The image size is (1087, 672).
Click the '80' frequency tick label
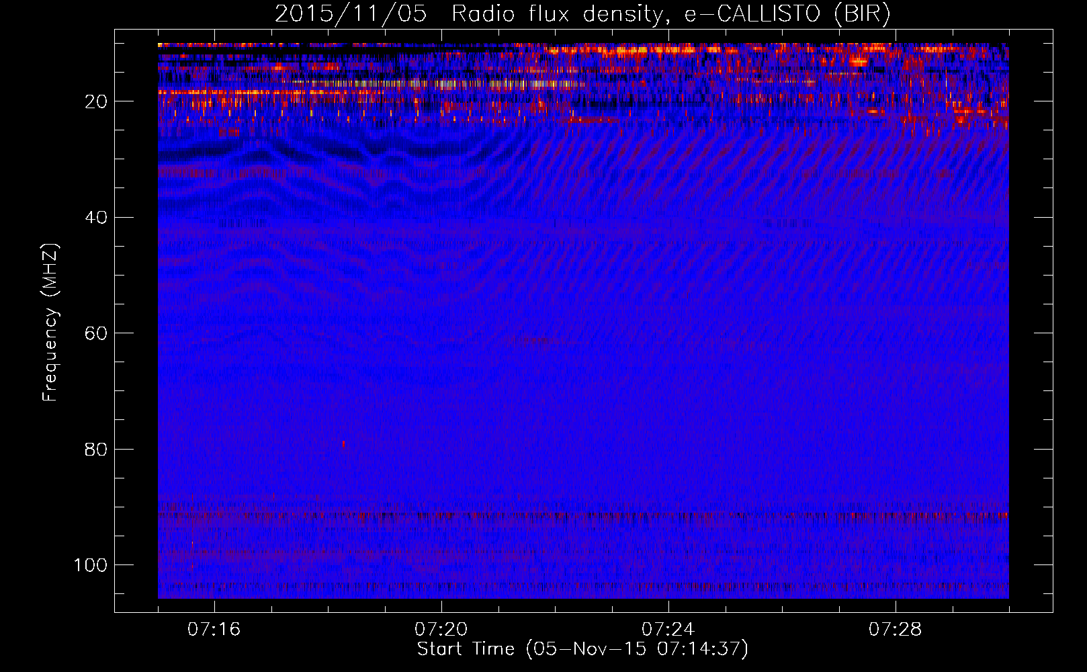pyautogui.click(x=97, y=449)
